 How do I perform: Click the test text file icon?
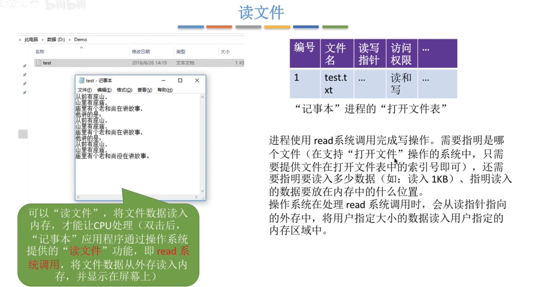pyautogui.click(x=39, y=63)
